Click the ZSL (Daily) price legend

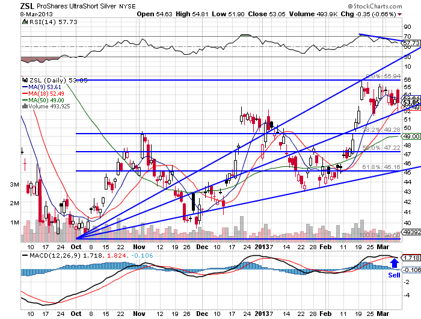58,80
